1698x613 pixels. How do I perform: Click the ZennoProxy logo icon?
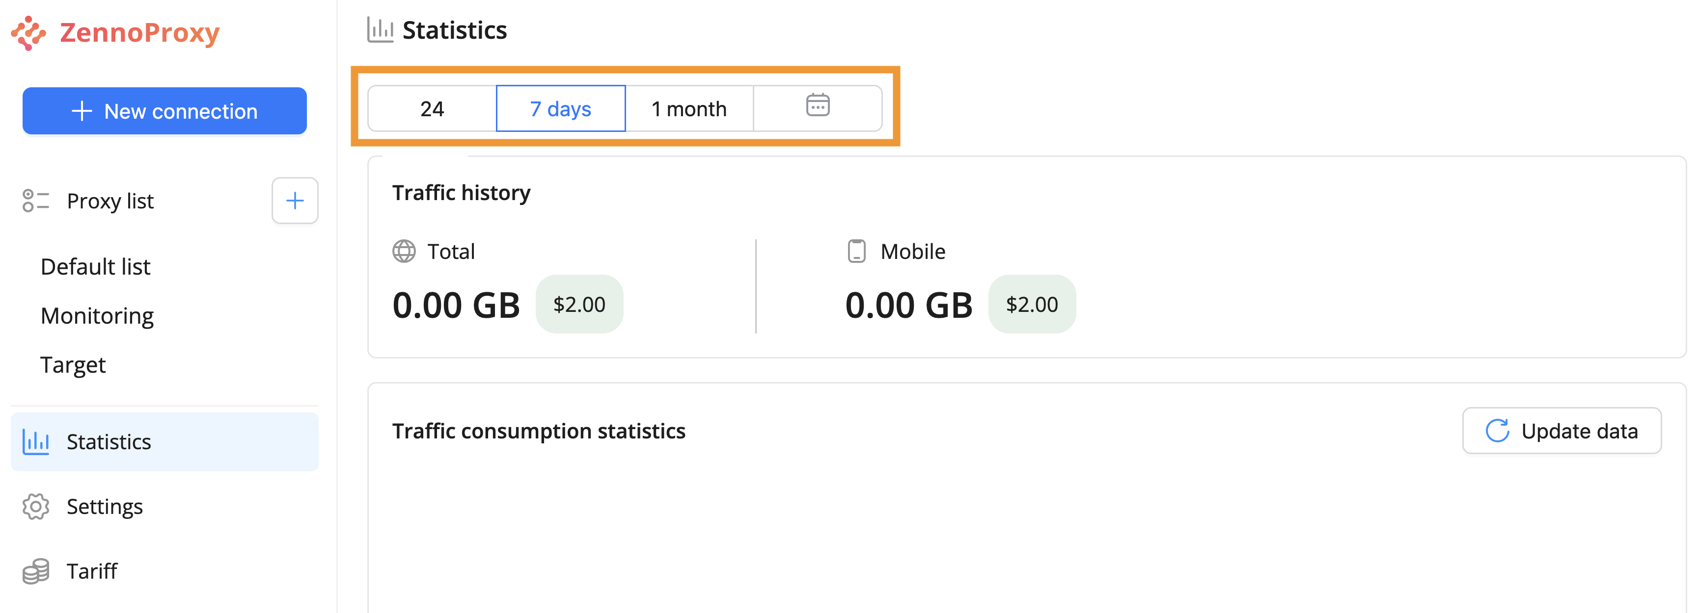point(28,33)
